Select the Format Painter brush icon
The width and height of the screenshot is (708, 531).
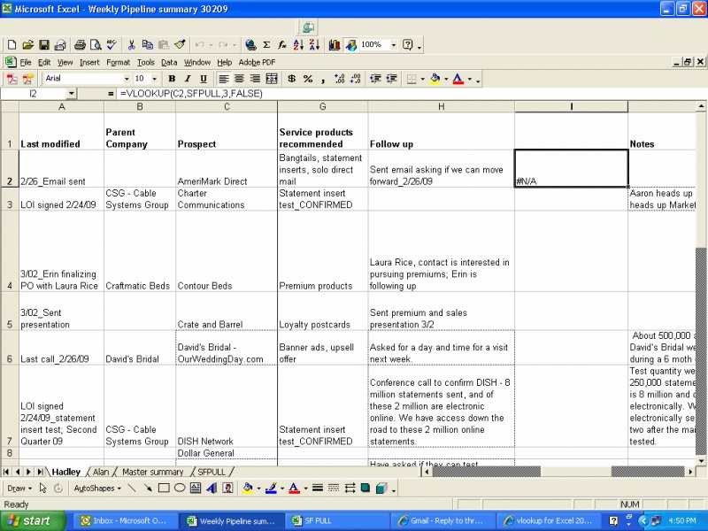(x=180, y=45)
